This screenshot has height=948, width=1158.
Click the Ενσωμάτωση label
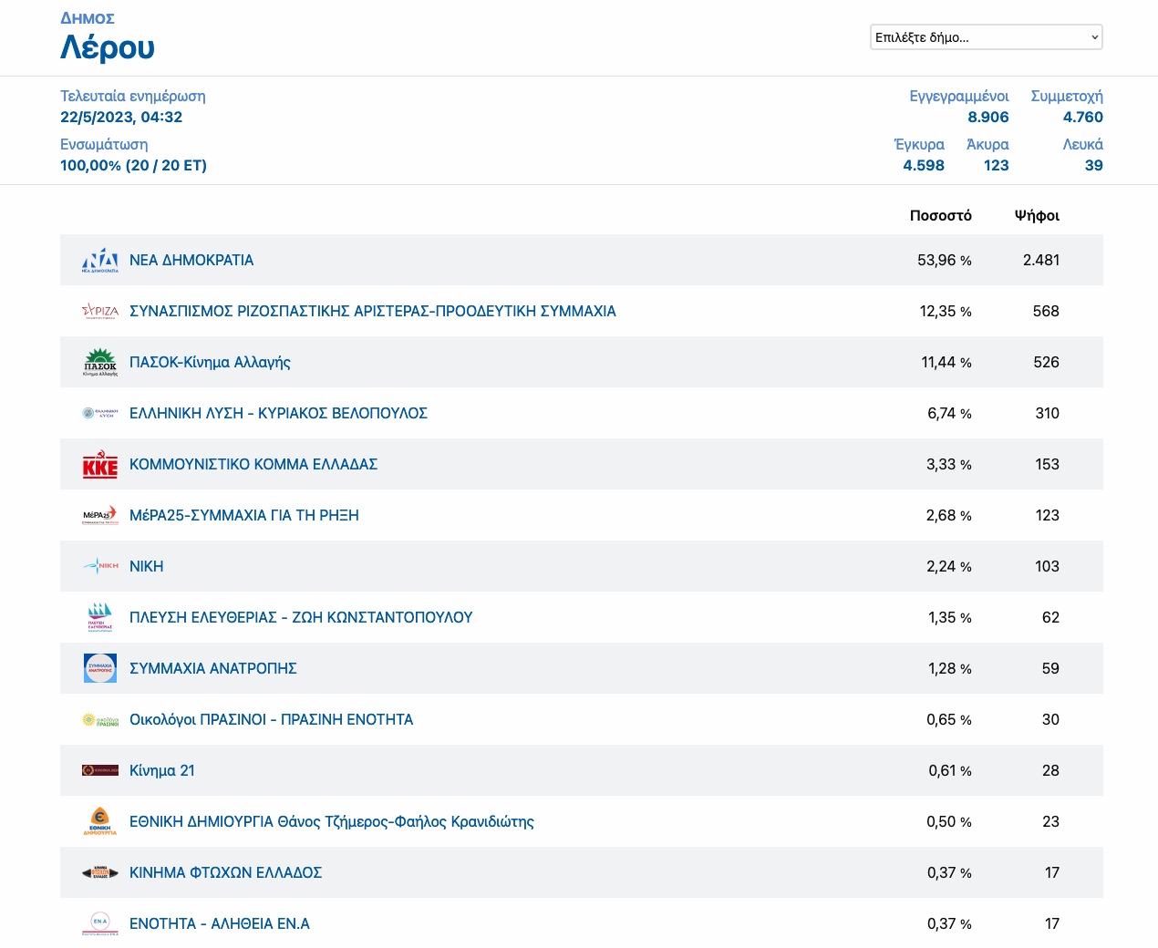tap(104, 144)
